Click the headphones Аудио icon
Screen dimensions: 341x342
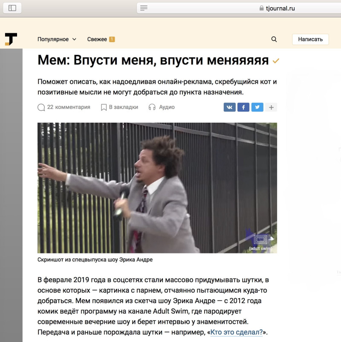(152, 107)
